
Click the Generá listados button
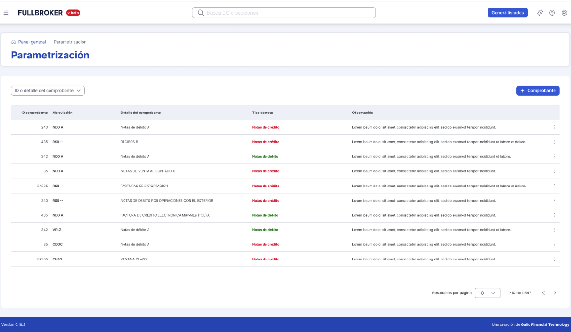pyautogui.click(x=507, y=13)
